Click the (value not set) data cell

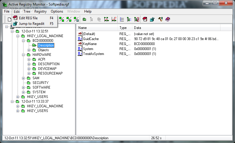pyautogui.click(x=144, y=34)
